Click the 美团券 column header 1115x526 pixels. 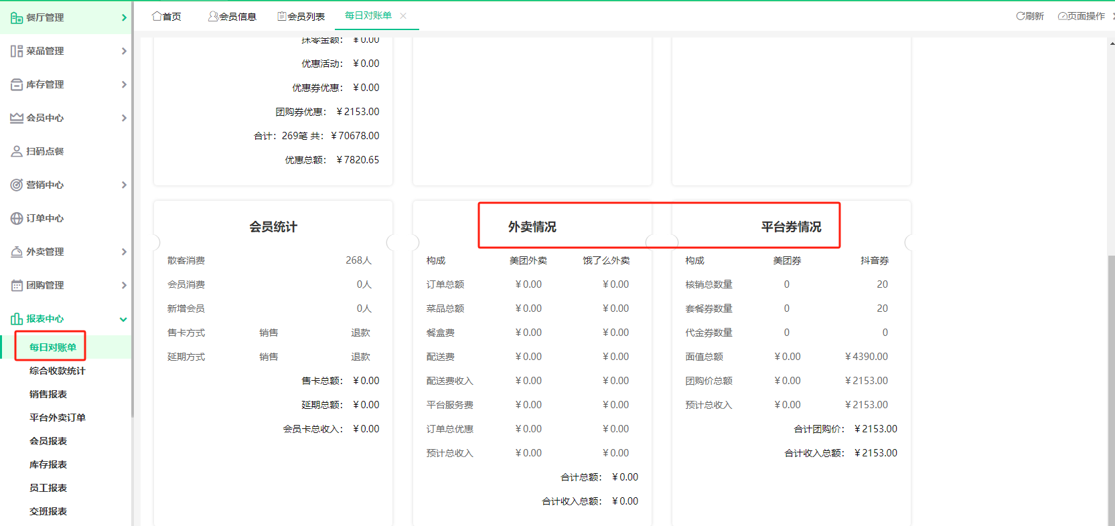click(x=787, y=260)
